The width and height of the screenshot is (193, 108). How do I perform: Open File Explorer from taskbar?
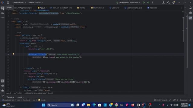[88, 105]
